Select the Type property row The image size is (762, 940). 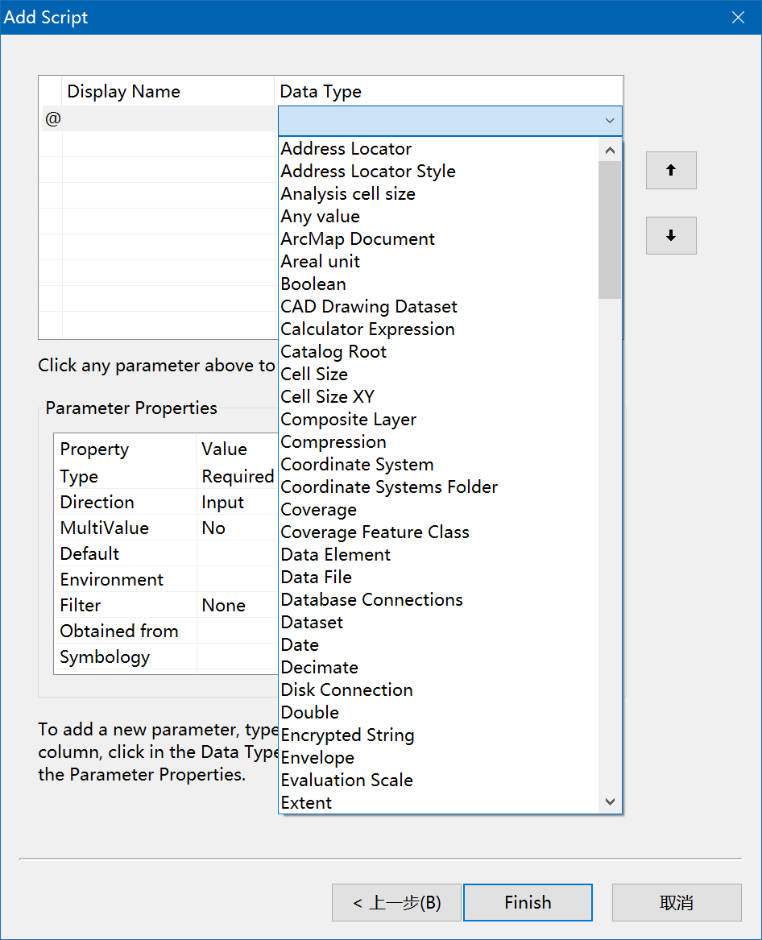pos(166,477)
